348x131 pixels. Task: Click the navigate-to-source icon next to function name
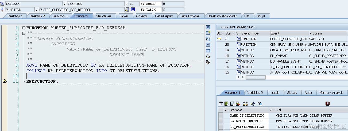[127, 9]
